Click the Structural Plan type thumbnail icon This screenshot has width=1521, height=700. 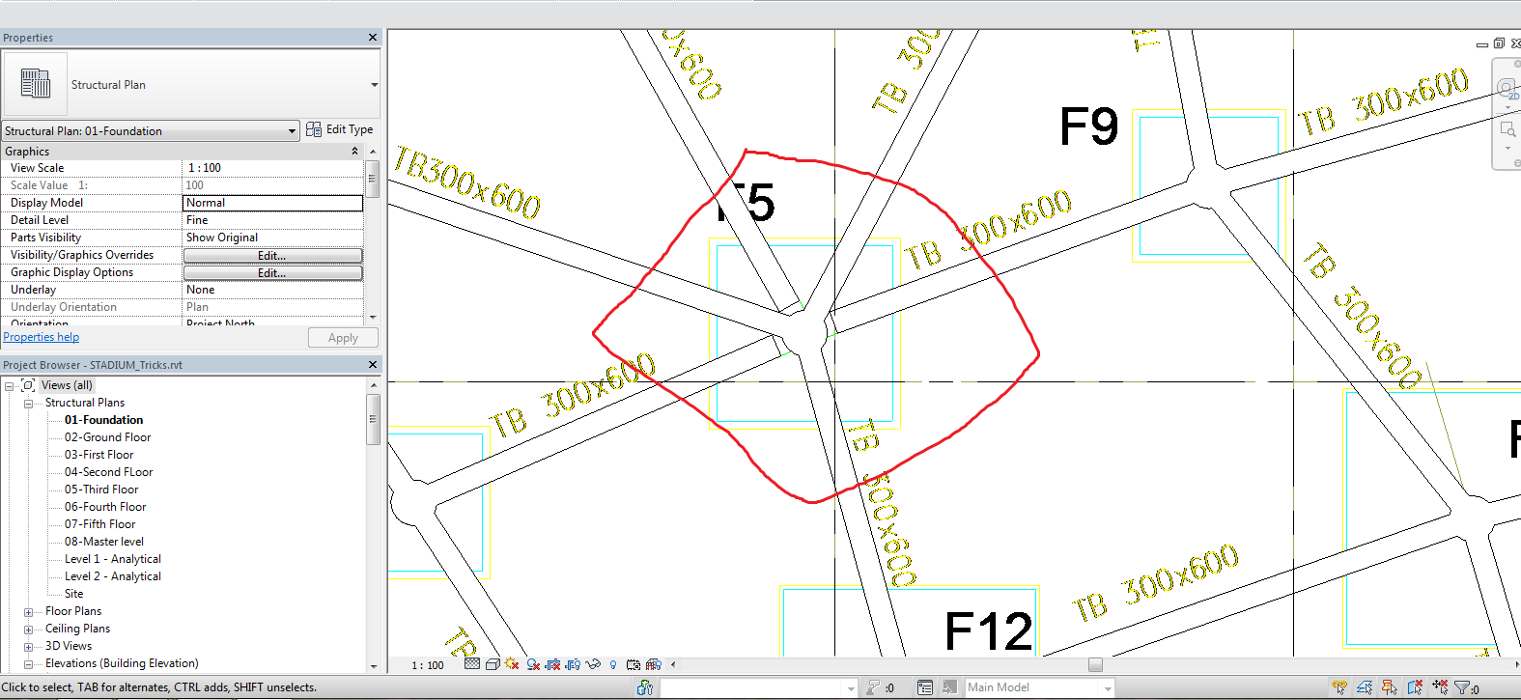point(36,84)
